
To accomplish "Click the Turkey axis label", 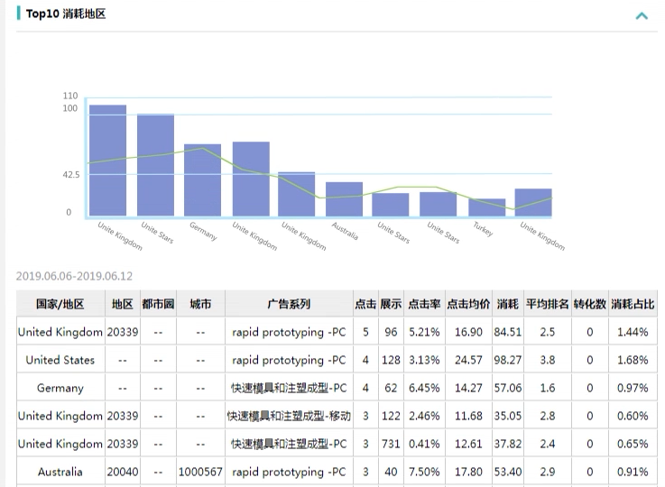I will tap(483, 229).
